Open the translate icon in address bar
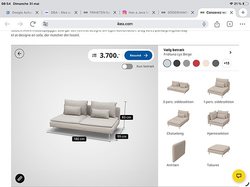The width and height of the screenshot is (250, 187). (x=46, y=24)
